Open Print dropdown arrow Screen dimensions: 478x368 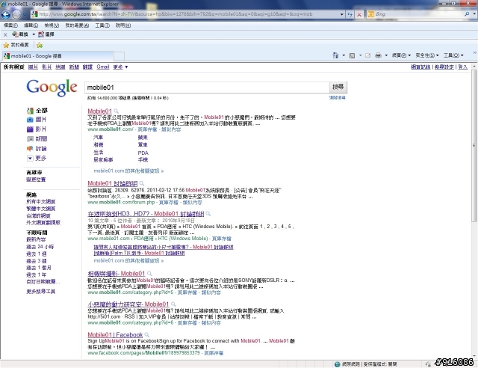[386, 55]
